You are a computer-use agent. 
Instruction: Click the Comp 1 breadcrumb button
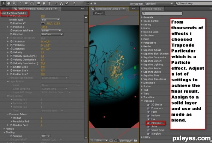[x=99, y=13]
